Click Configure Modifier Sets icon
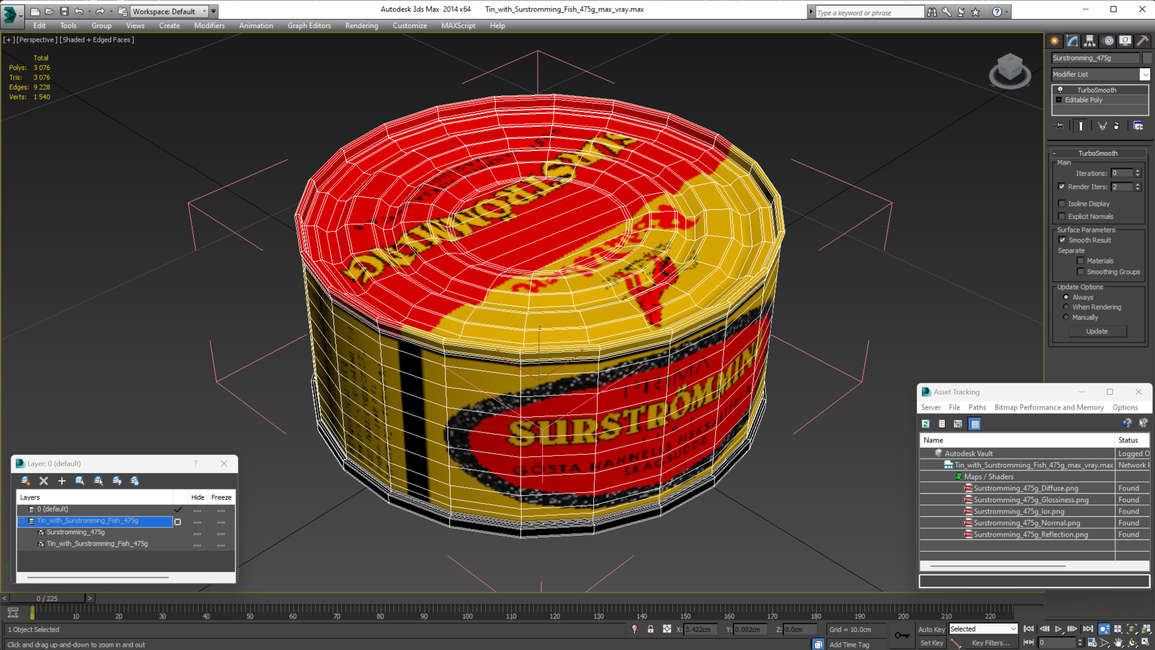This screenshot has height=650, width=1155. 1138,126
